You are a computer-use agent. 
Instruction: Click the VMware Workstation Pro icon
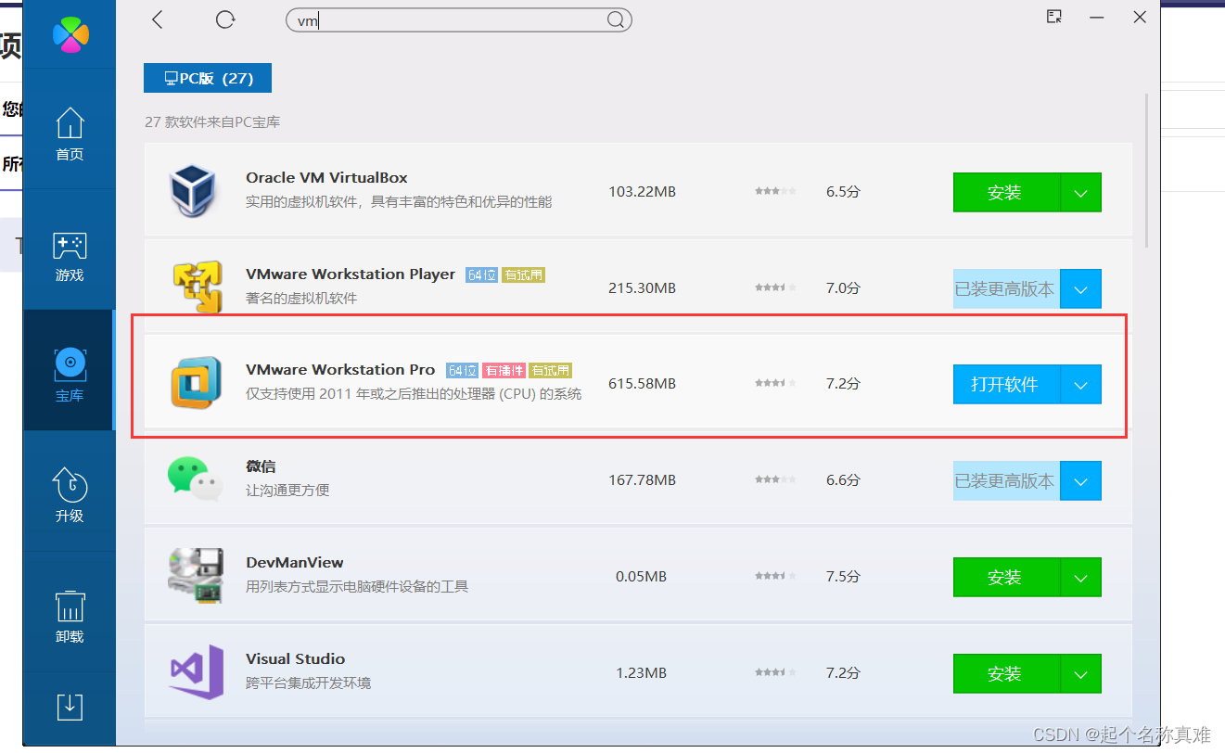point(196,382)
